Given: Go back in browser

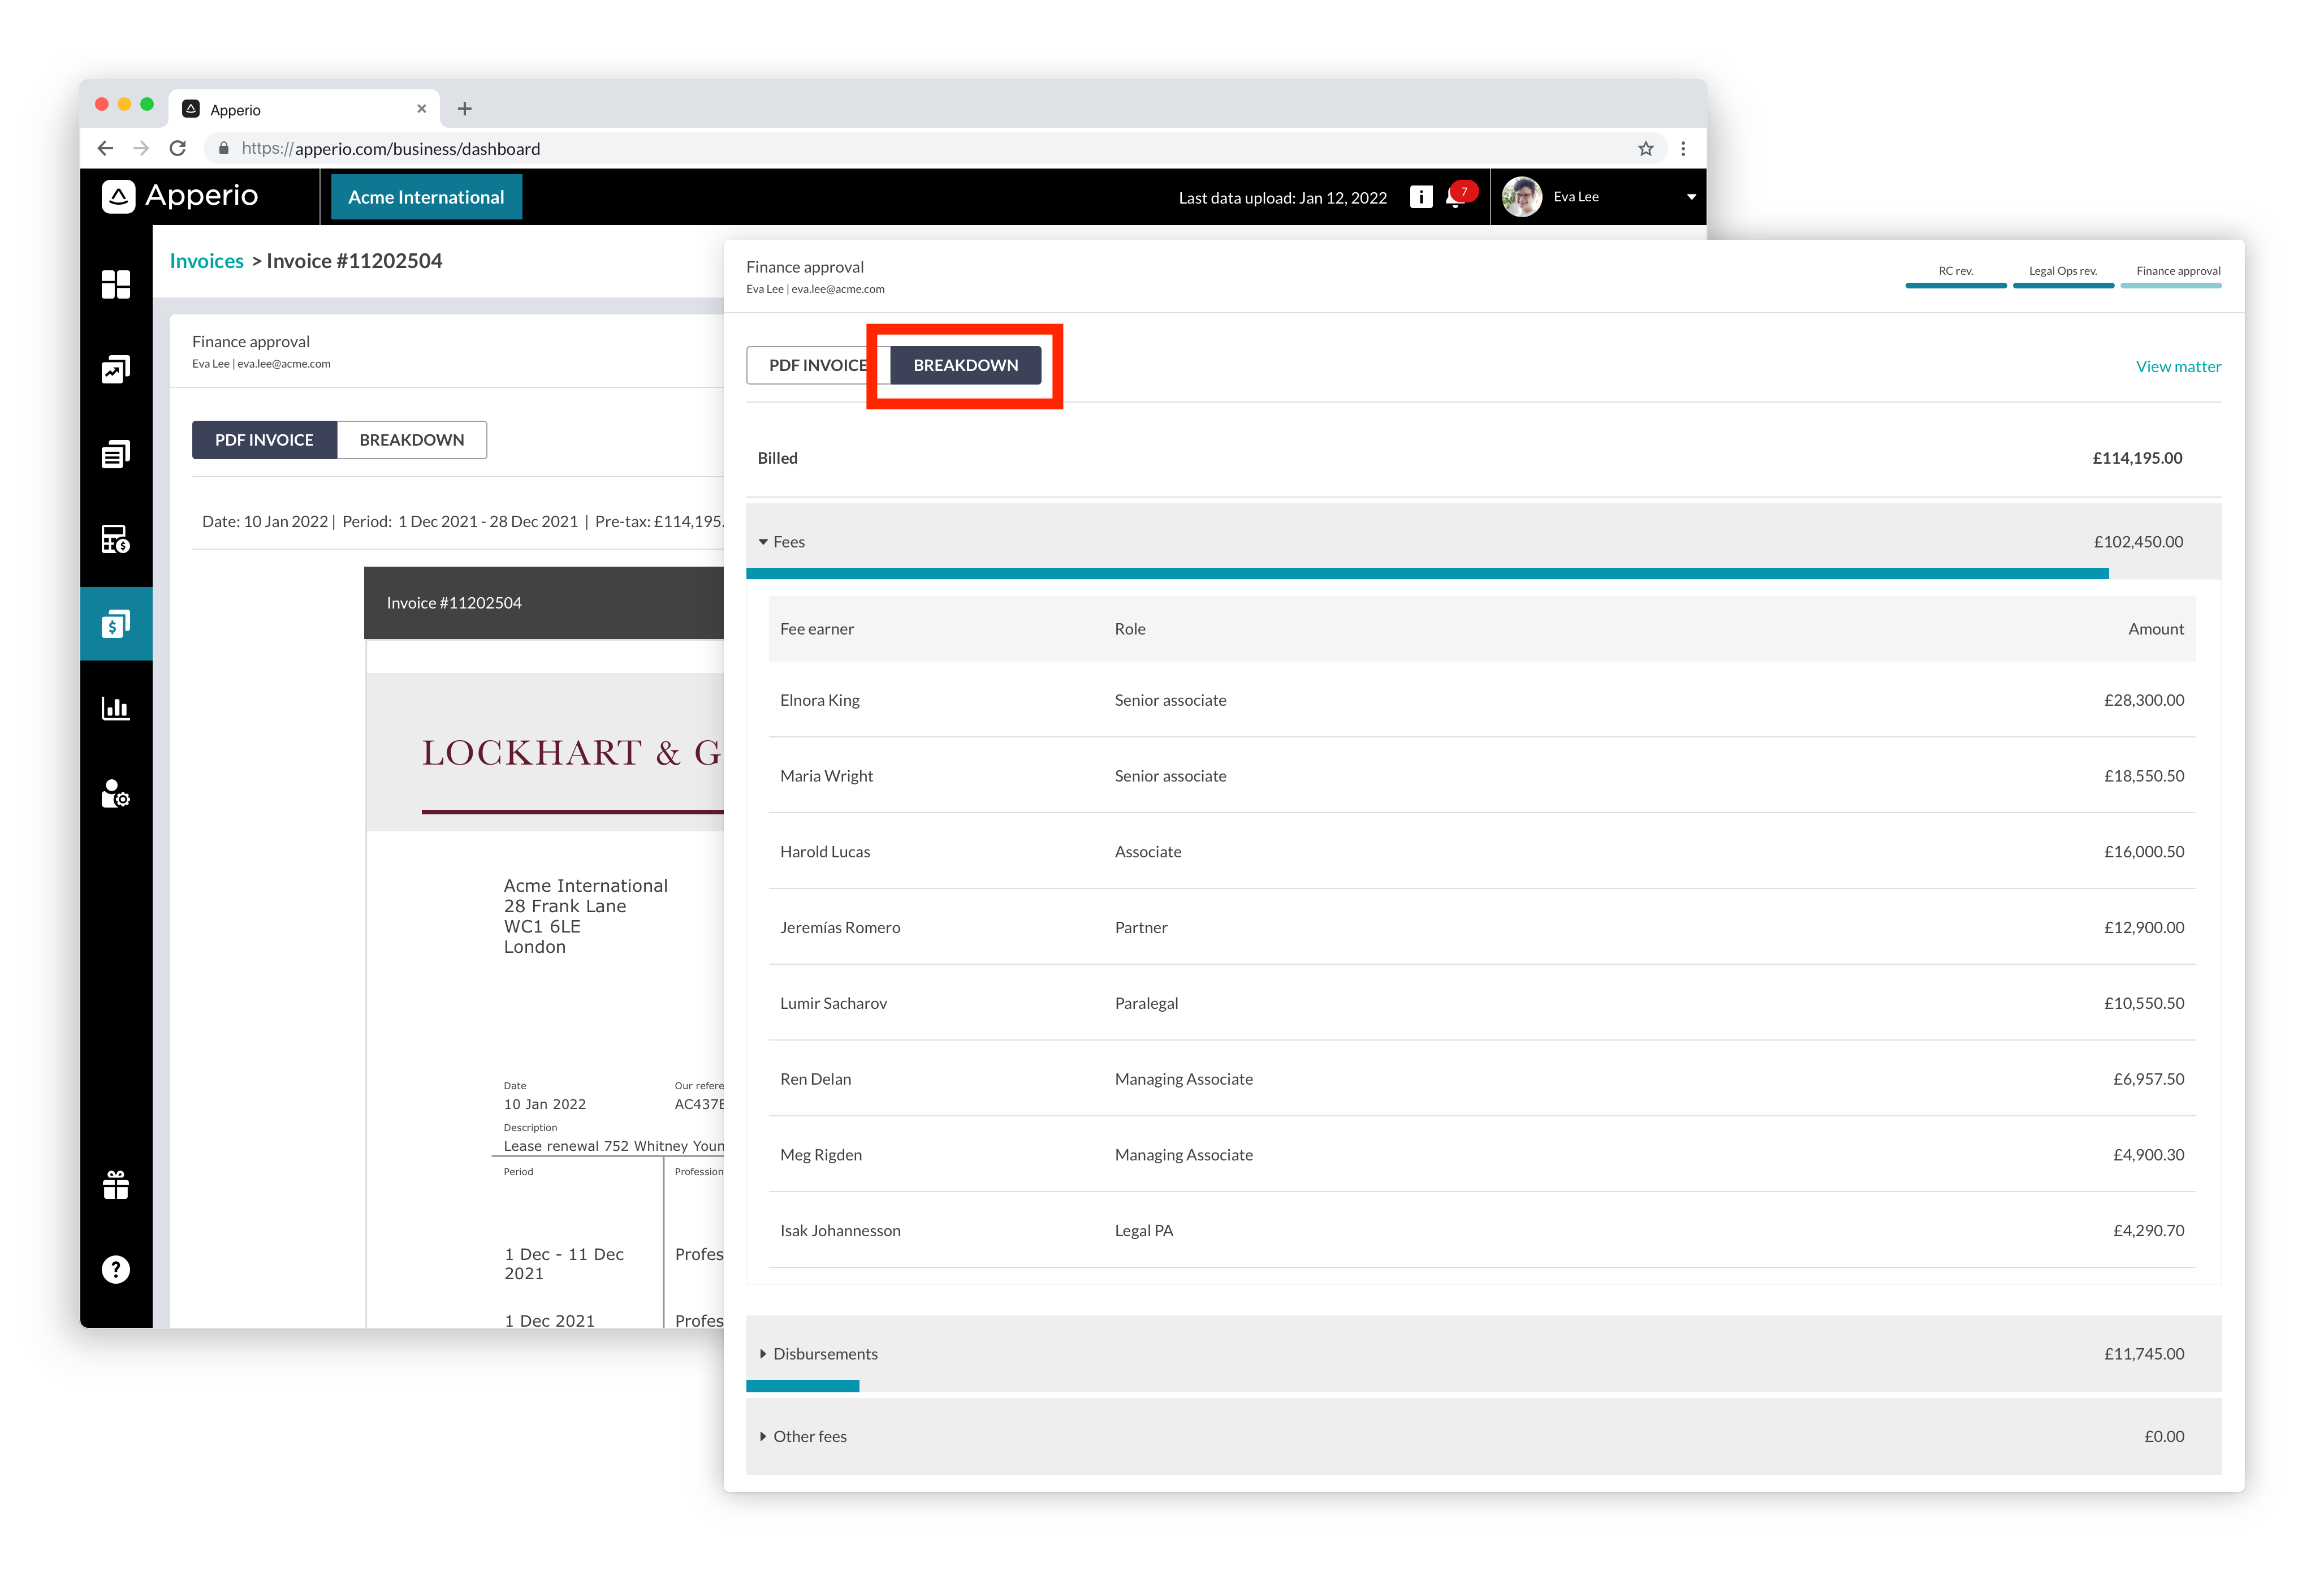Looking at the screenshot, I should tap(105, 148).
